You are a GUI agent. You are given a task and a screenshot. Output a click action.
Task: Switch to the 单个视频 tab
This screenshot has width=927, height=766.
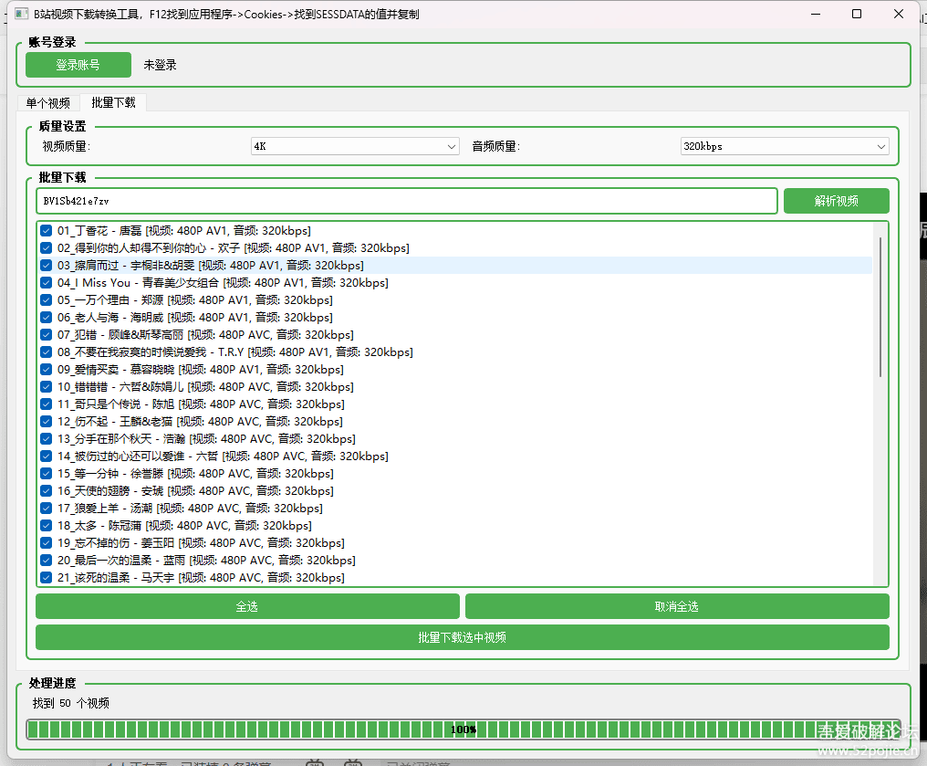pyautogui.click(x=47, y=103)
